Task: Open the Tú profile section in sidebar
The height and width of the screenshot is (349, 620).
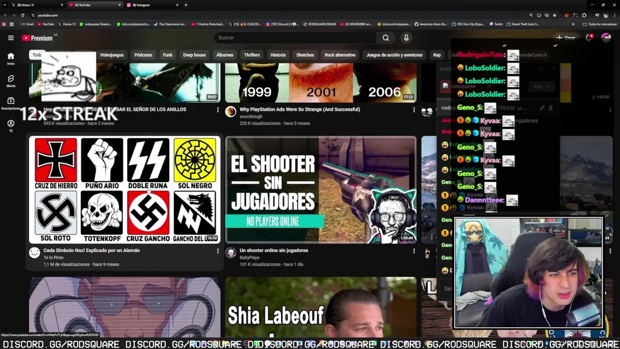Action: pyautogui.click(x=11, y=126)
